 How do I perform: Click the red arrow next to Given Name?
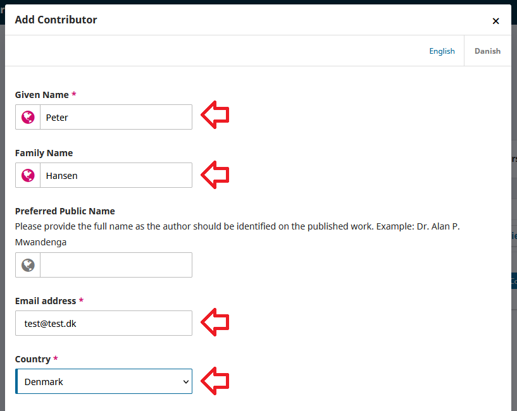(215, 115)
